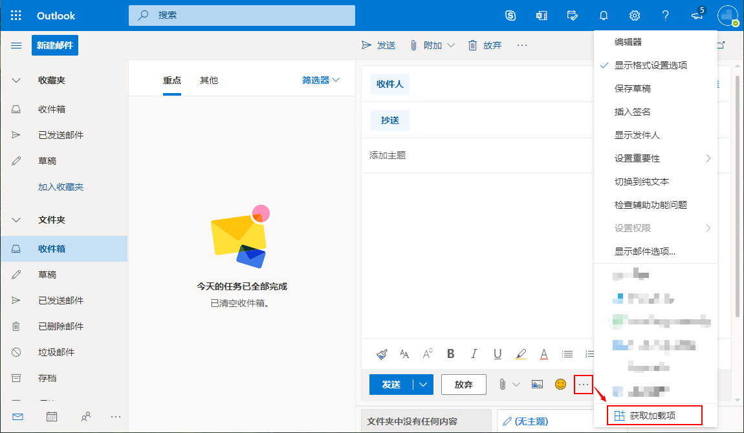
Task: Click the bottom 放弃 discard button
Action: pos(464,385)
